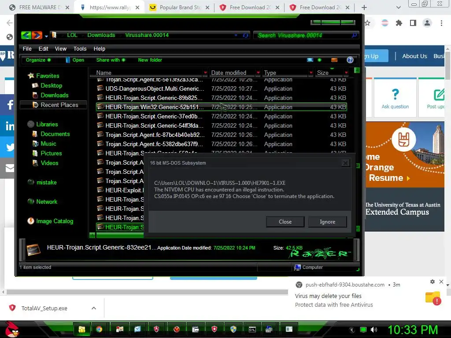451x338 pixels.
Task: Open Date modified column filter dropdown
Action: [258, 73]
